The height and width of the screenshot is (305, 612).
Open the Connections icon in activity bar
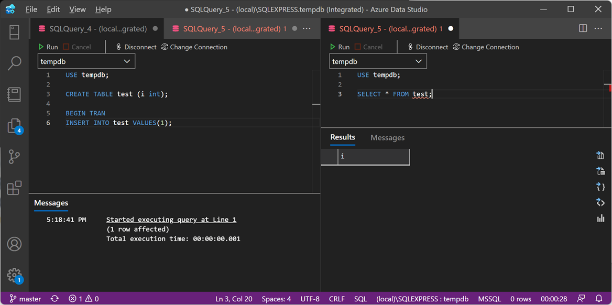click(15, 32)
